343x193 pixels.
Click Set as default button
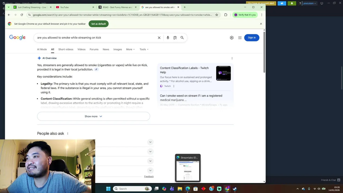point(98,24)
